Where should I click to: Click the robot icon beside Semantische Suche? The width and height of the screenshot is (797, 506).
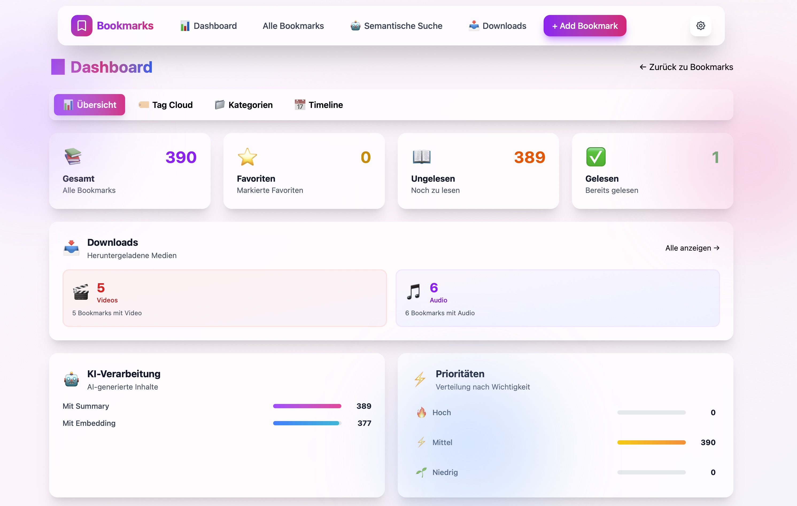pyautogui.click(x=355, y=25)
